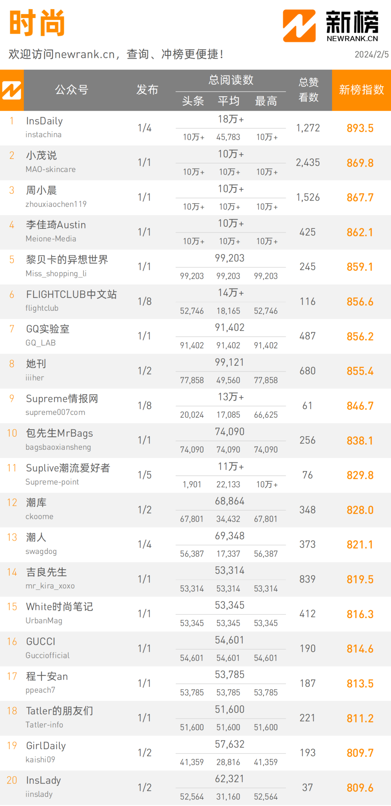This screenshot has height=806, width=391.
Task: Click the Supreme情报网 account name
Action: coord(62,399)
